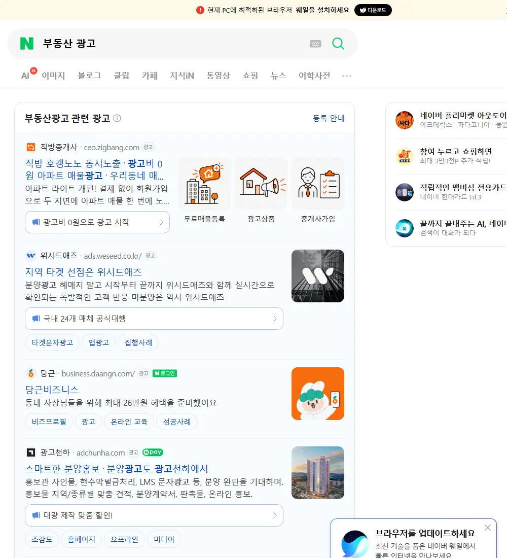Close the 브라우저를 업데이트하세요 popup
Viewport: 507px width, 558px height.
487,528
